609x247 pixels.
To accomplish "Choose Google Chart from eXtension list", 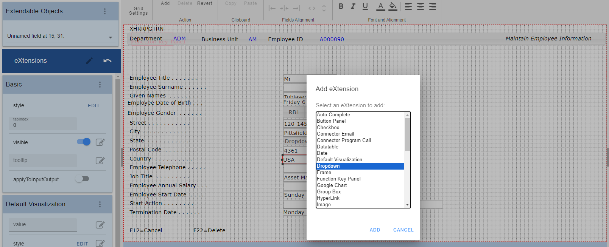I will click(x=332, y=185).
